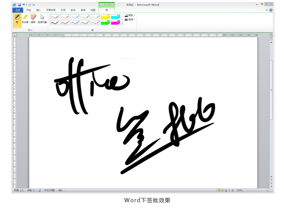Image resolution: width=284 pixels, height=212 pixels.
Task: Click the 150% zoom level button
Action: (239, 190)
